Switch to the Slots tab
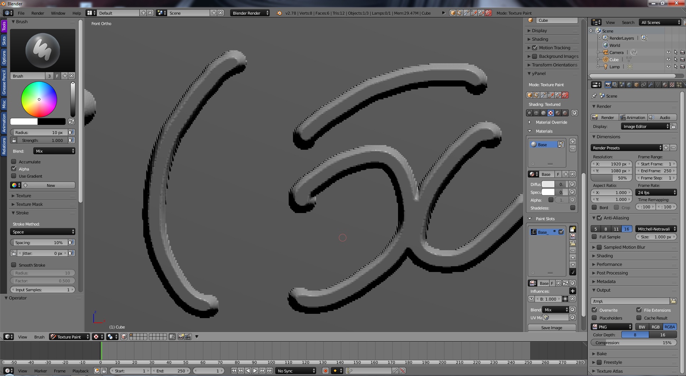The width and height of the screenshot is (686, 376). [x=4, y=40]
